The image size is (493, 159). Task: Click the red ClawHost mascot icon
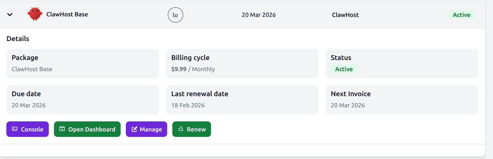point(35,14)
